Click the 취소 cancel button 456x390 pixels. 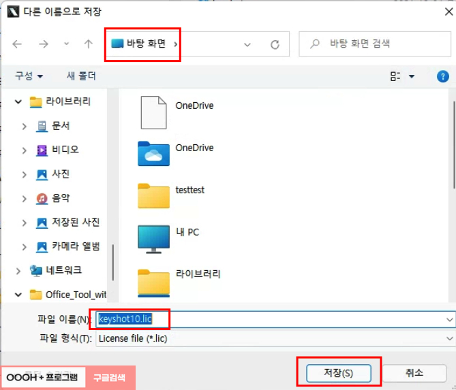pos(414,373)
